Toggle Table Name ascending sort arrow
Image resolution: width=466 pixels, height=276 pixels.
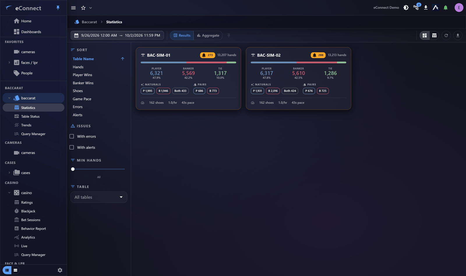[x=123, y=59]
